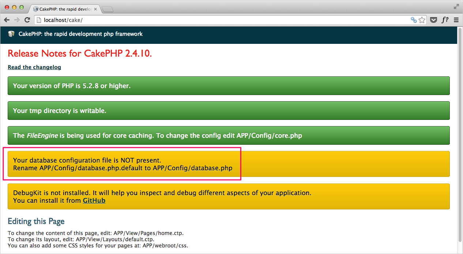Follow the GitHub link for DebugKit
463x254 pixels.
(94, 201)
